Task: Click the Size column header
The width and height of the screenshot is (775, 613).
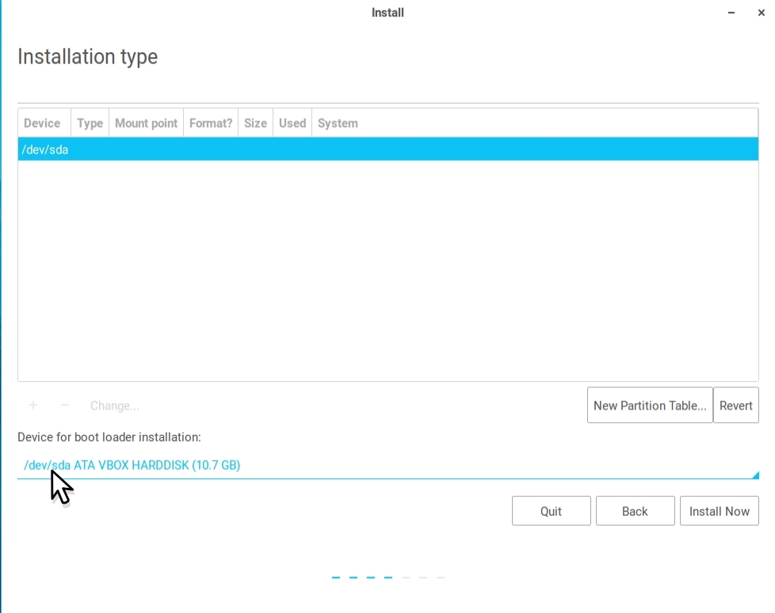Action: click(x=255, y=124)
